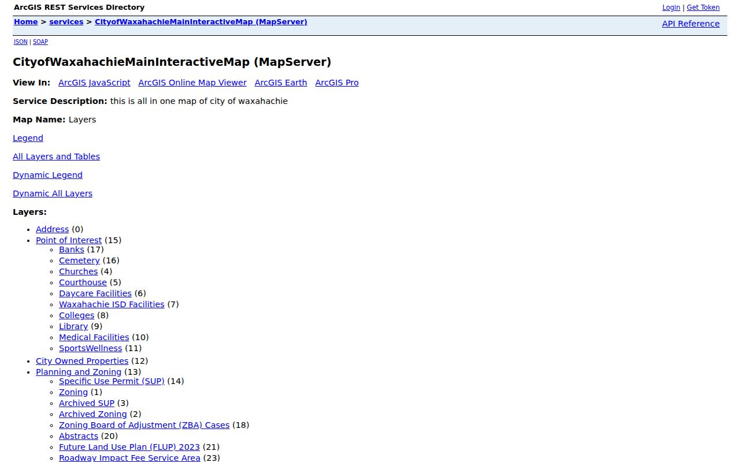View the service in ArcGIS Earth
This screenshot has width=740, height=462.
(281, 83)
